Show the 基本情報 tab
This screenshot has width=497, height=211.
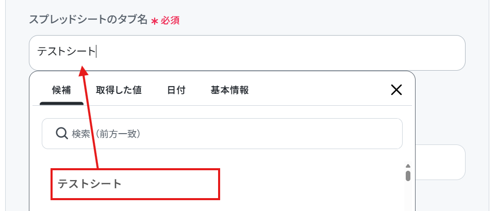pyautogui.click(x=229, y=90)
